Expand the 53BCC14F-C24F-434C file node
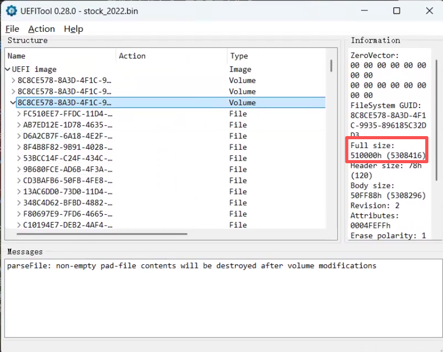 coord(19,159)
